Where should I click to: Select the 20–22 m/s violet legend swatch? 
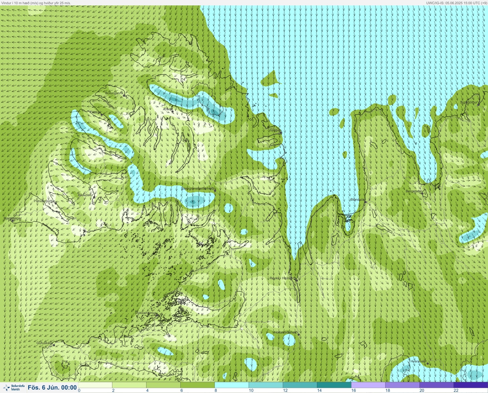tap(437, 385)
